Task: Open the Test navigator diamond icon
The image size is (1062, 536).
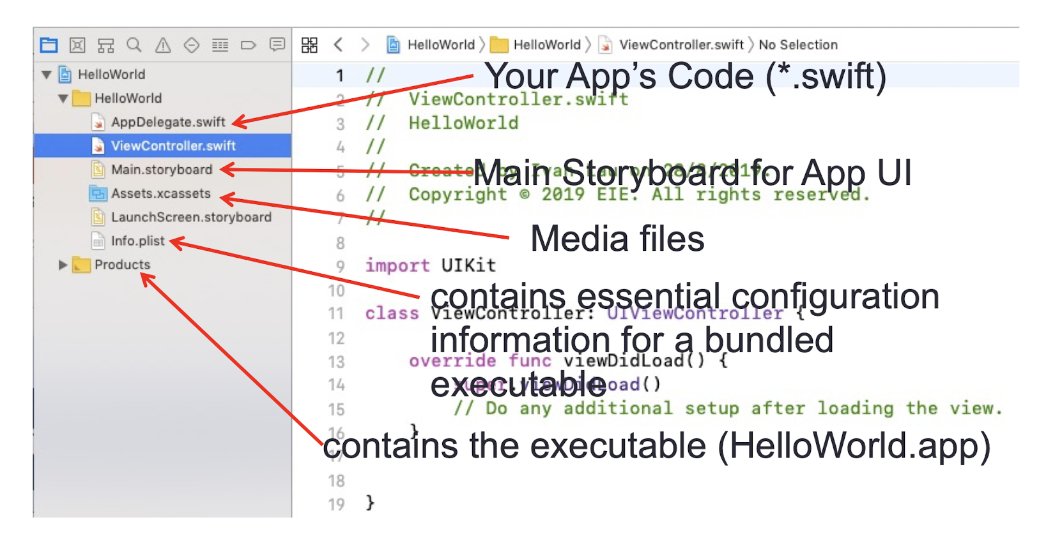Action: pos(192,45)
